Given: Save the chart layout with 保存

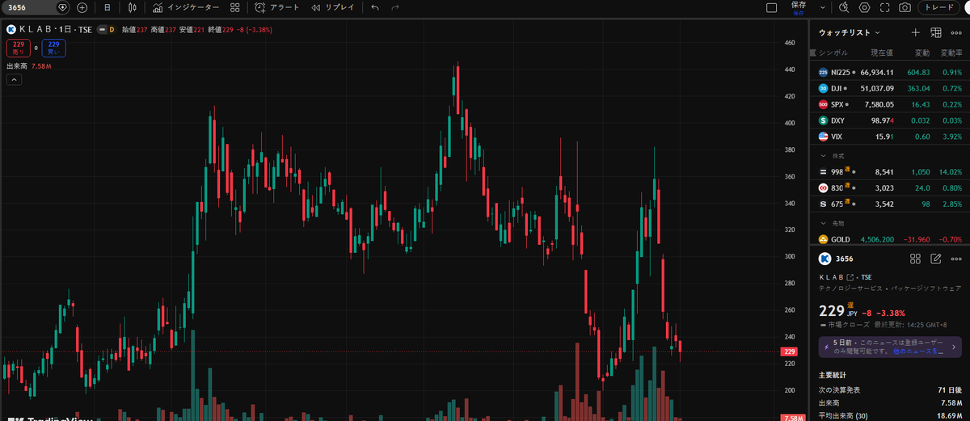Looking at the screenshot, I should pyautogui.click(x=799, y=7).
